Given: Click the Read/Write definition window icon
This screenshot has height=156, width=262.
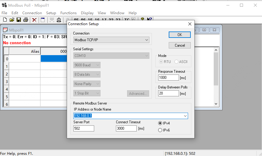Looking at the screenshot, I should tap(43, 20).
